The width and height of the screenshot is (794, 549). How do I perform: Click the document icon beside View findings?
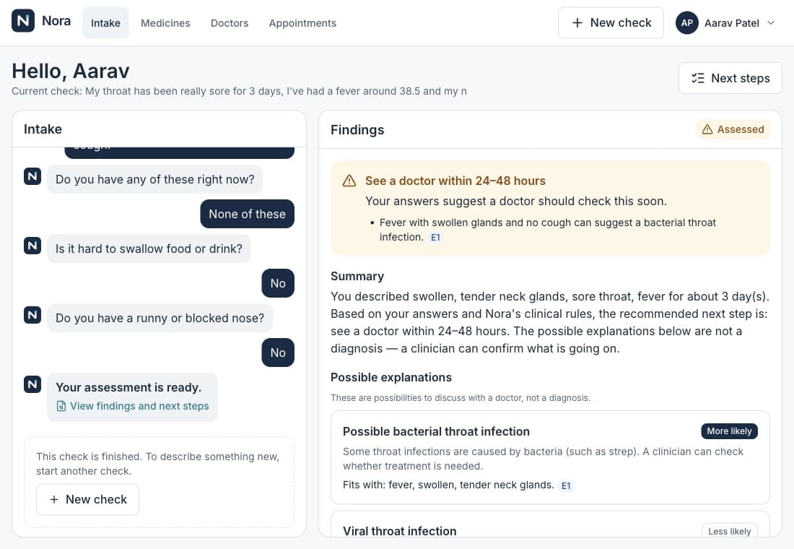pyautogui.click(x=61, y=406)
